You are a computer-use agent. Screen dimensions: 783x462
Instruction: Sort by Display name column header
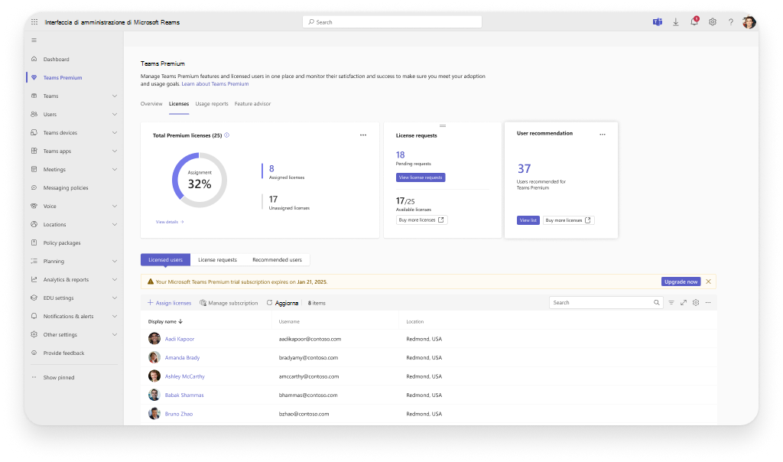pos(162,321)
